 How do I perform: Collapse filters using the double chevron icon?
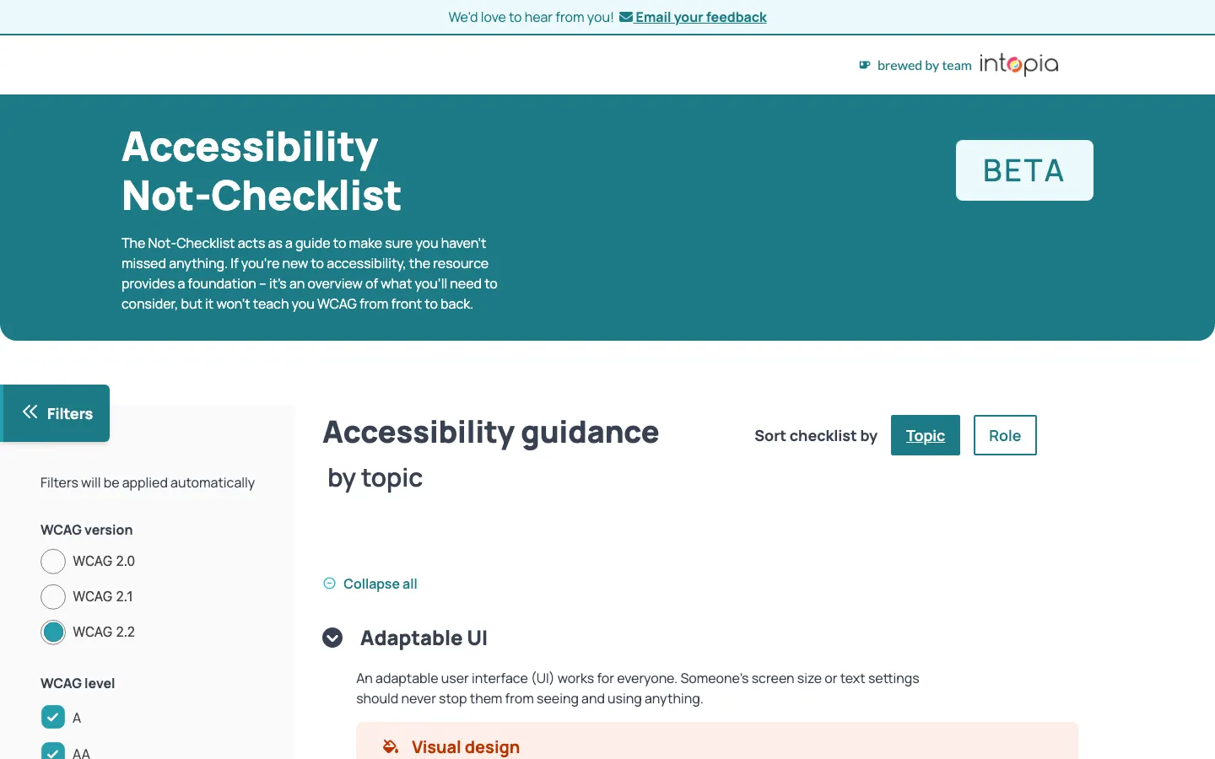30,412
